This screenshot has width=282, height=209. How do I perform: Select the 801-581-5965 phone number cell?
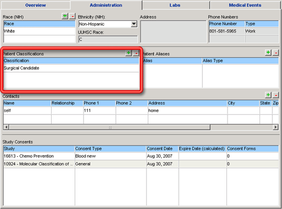point(227,31)
